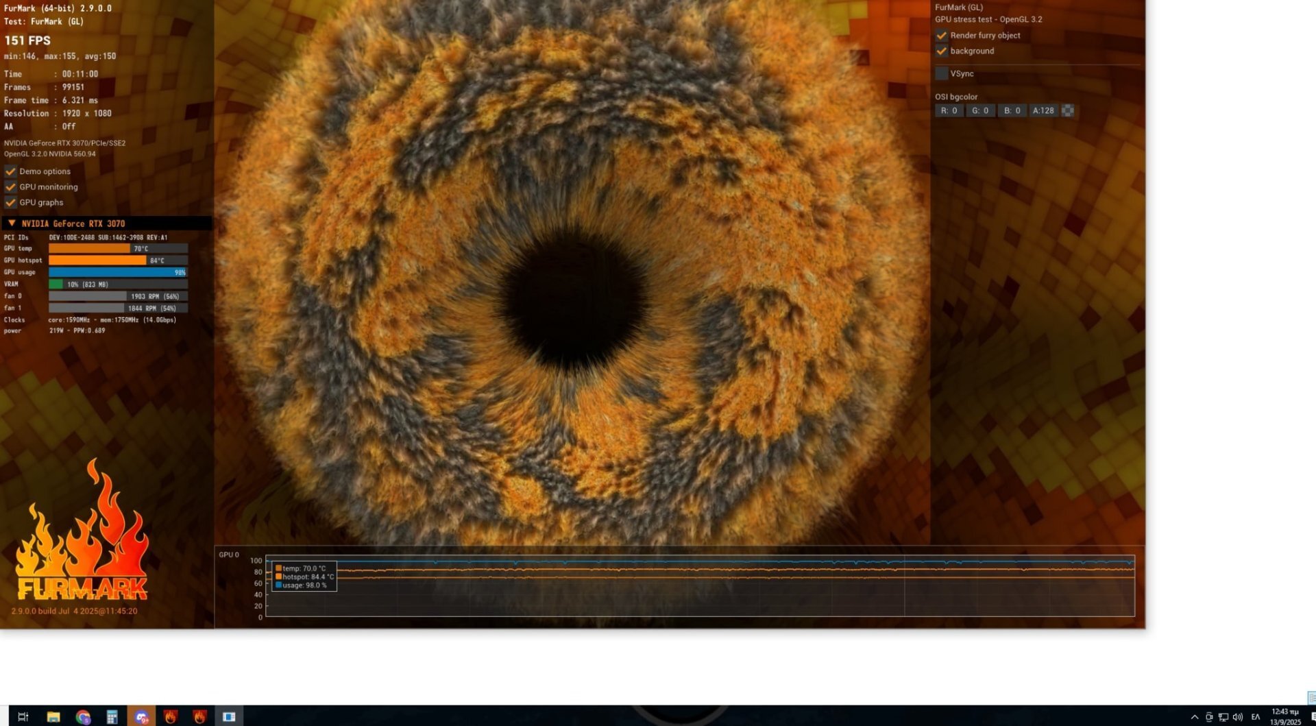Click the G: 0 color value field
This screenshot has height=726, width=1316.
980,110
